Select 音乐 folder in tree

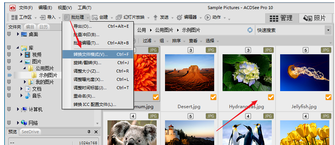[37, 96]
